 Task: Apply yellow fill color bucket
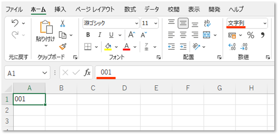pyautogui.click(x=108, y=47)
